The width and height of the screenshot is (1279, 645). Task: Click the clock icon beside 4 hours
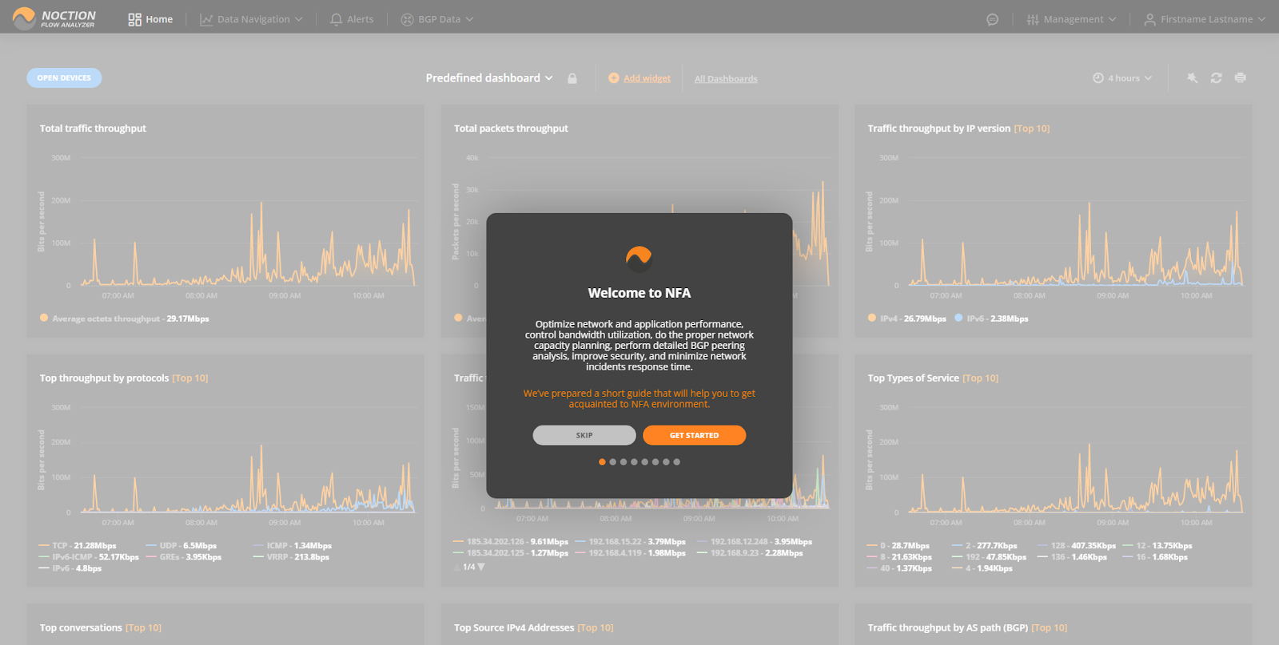pos(1098,78)
